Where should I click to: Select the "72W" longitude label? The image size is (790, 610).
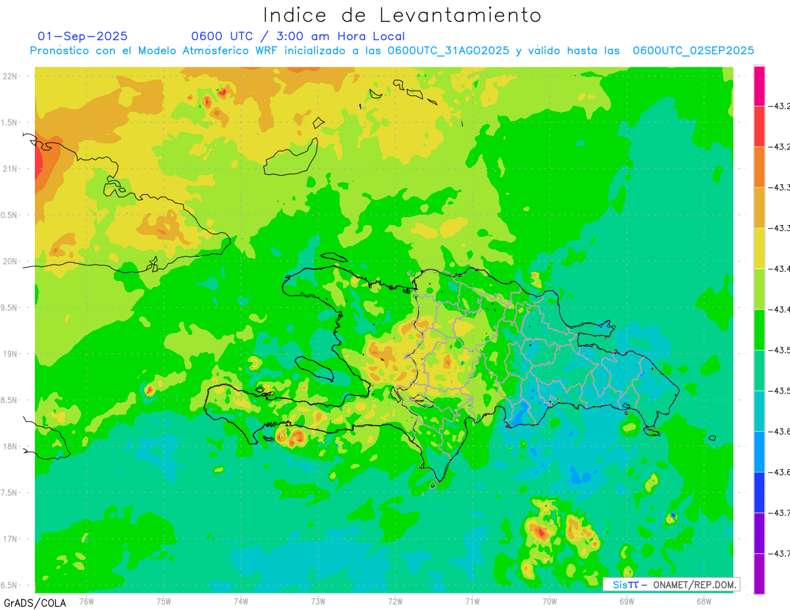pyautogui.click(x=395, y=601)
